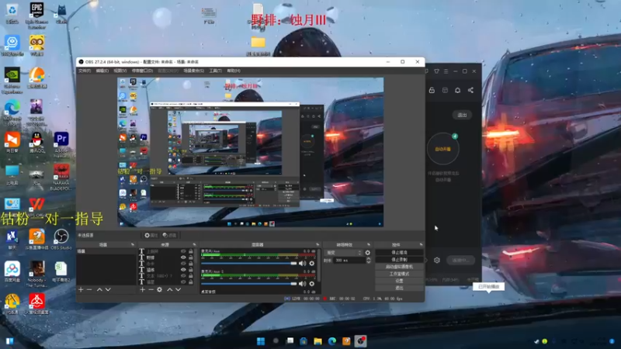Open source properties gear in Sources panel
This screenshot has height=349, width=621.
pyautogui.click(x=159, y=289)
